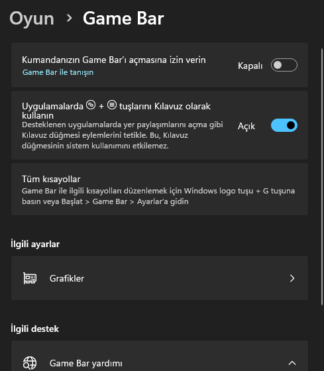This screenshot has width=324, height=371.
Task: Click the breadcrumb separator arrow icon
Action: coord(69,18)
